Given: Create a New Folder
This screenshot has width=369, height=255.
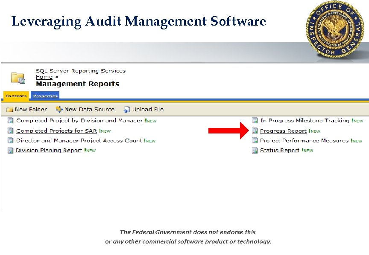Looking at the screenshot, I should 31,110.
